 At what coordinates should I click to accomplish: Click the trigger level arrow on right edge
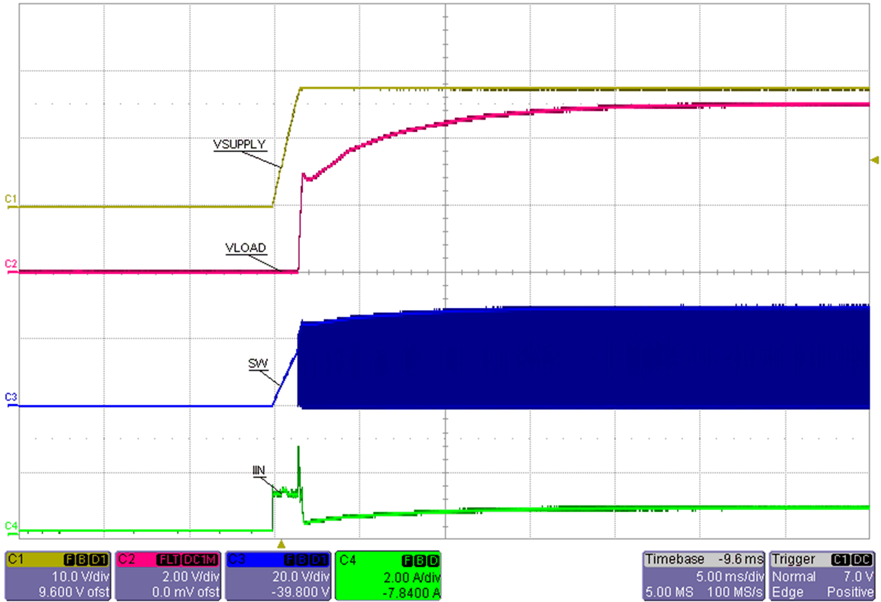click(x=874, y=160)
